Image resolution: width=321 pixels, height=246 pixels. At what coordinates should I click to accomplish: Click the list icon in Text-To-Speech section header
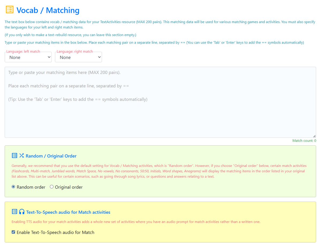pos(14,212)
